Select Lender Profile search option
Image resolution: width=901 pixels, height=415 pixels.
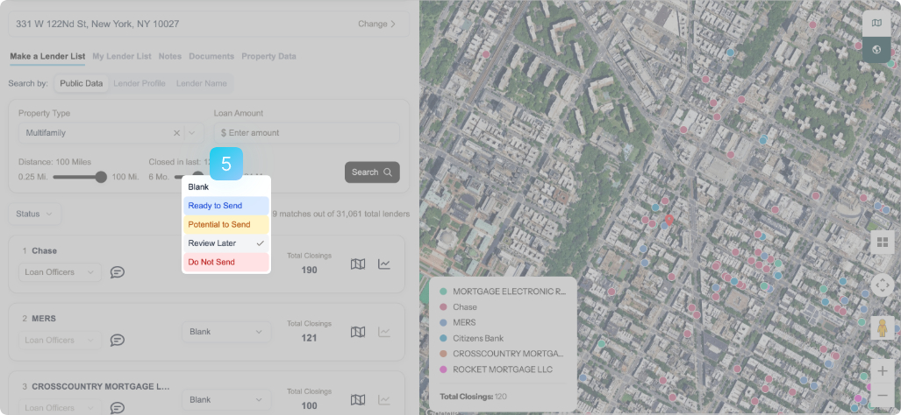pyautogui.click(x=139, y=84)
